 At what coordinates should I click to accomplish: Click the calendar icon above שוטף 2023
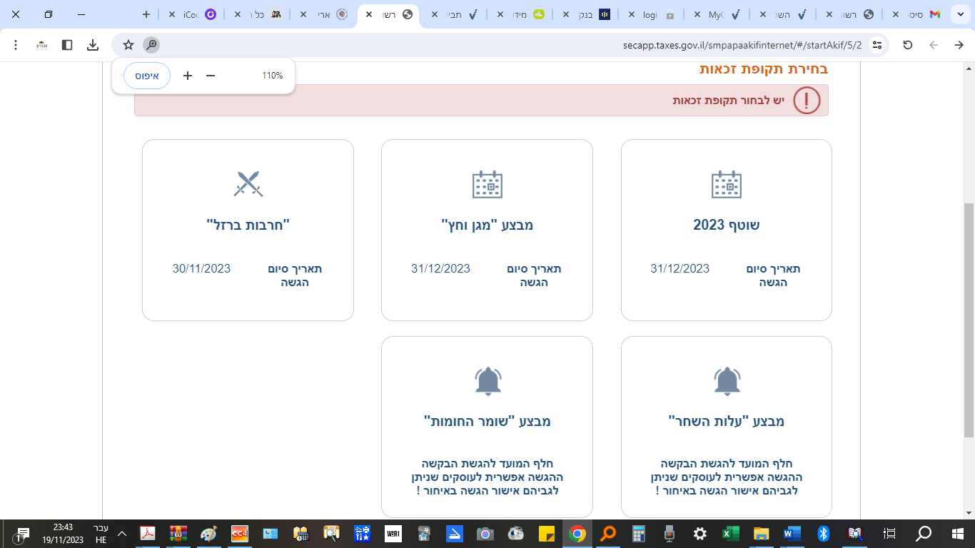click(727, 184)
